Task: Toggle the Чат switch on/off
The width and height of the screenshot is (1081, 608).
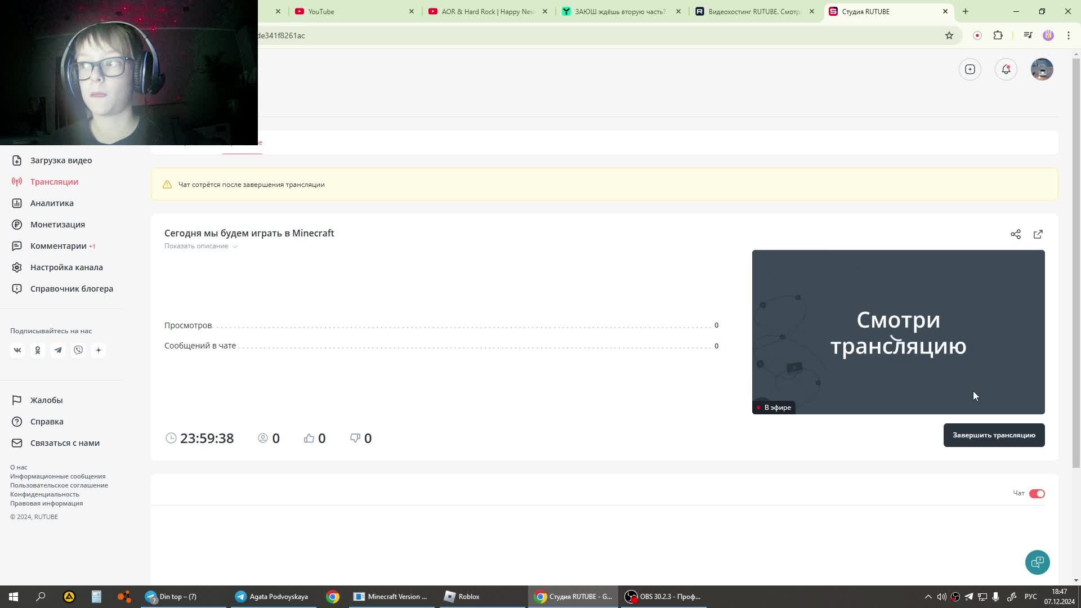Action: tap(1037, 493)
